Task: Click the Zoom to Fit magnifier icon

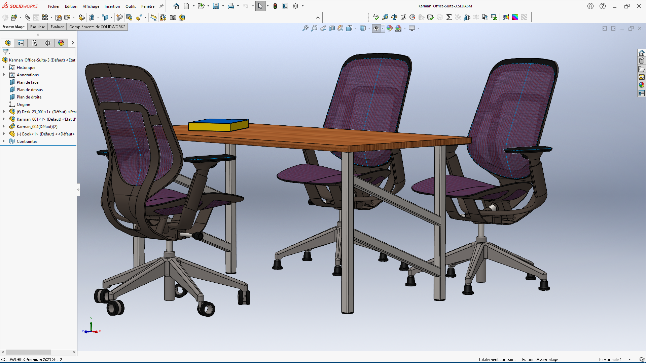Action: click(305, 29)
